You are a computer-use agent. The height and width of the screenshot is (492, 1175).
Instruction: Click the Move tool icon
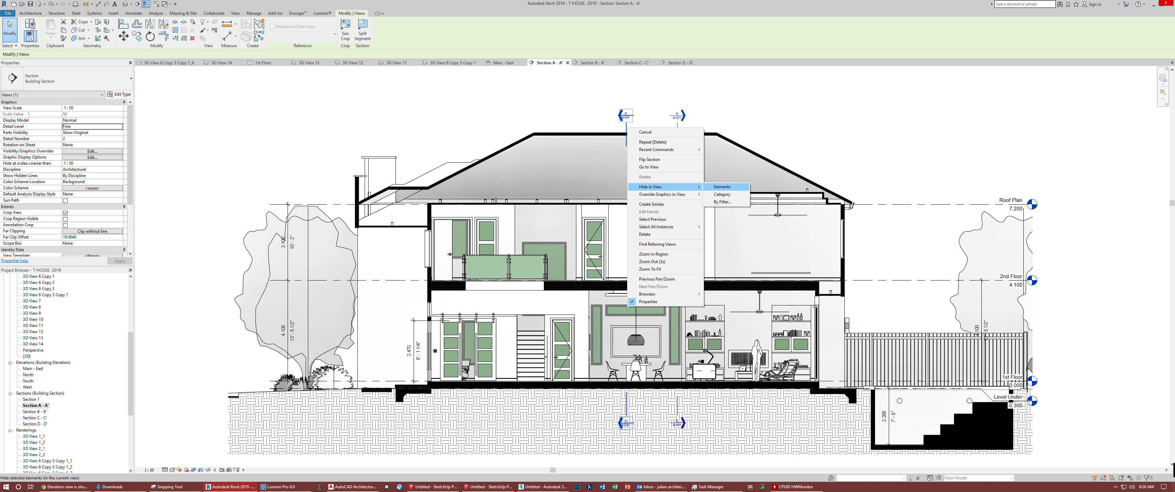123,37
